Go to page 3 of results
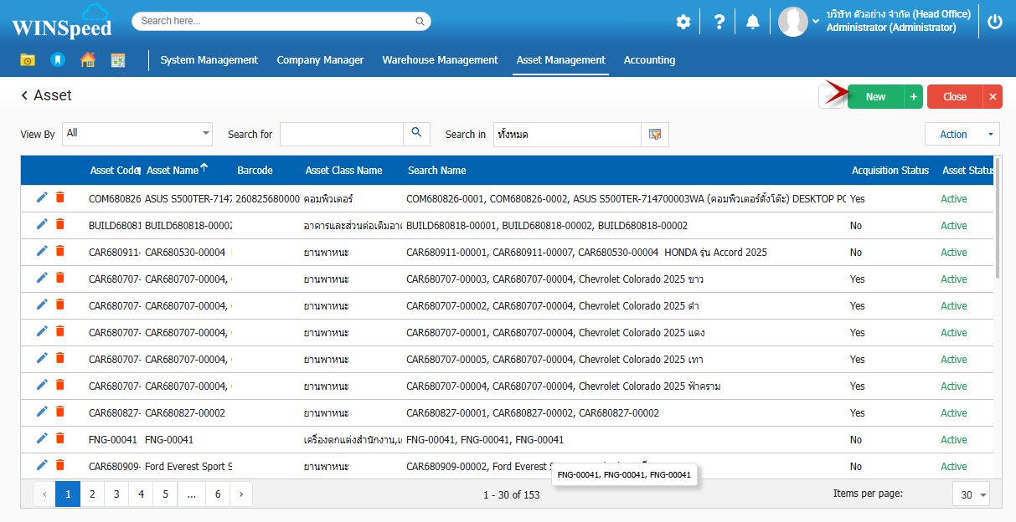The image size is (1016, 522). pos(116,494)
